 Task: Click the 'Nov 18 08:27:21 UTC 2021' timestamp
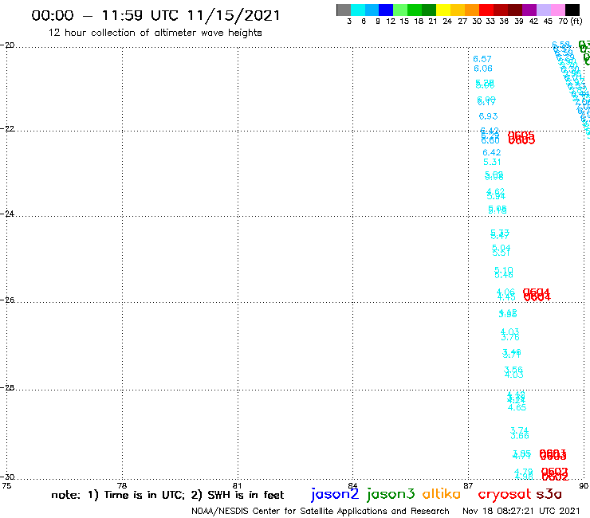521,511
